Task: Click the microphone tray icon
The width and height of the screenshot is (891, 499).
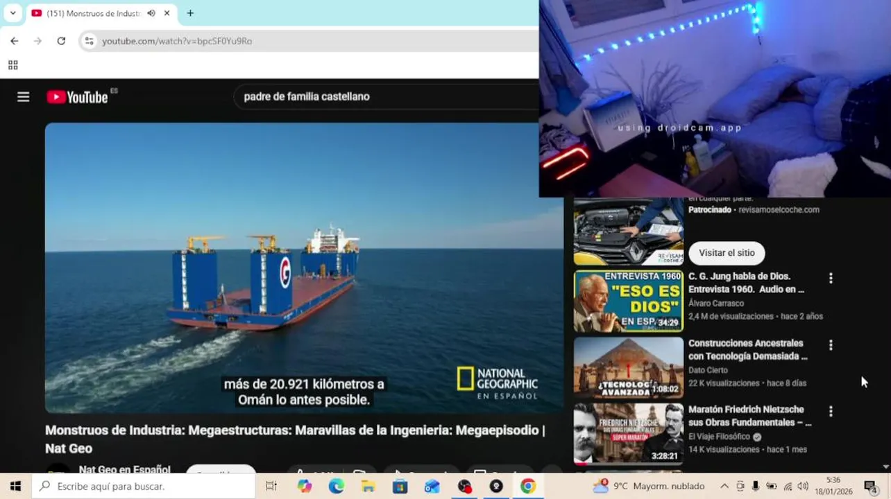Action: point(756,487)
